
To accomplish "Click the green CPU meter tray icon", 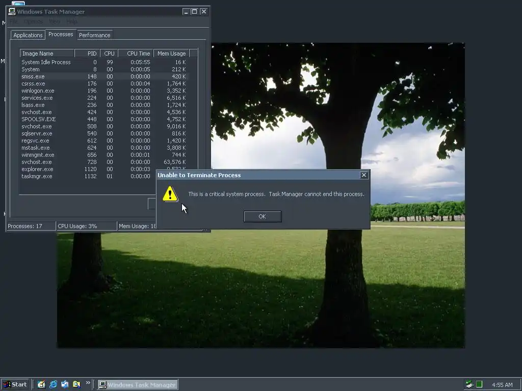I will point(479,384).
